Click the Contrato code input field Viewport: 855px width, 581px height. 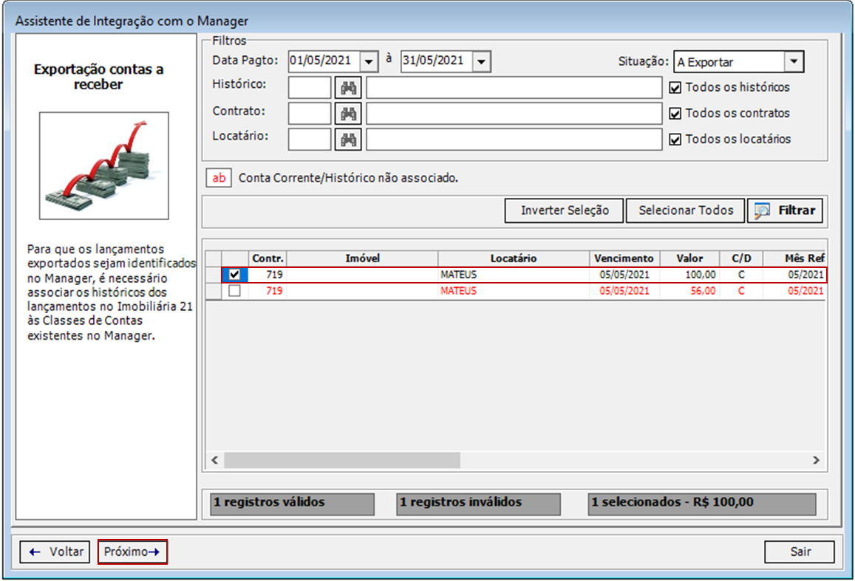310,113
